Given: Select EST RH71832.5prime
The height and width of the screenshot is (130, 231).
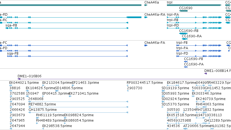Looking at the screenshot, I should coord(210,110).
